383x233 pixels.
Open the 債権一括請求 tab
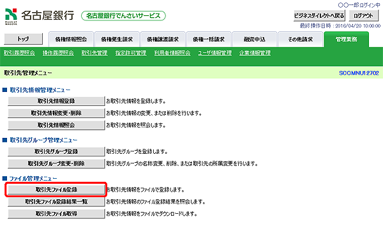click(209, 40)
